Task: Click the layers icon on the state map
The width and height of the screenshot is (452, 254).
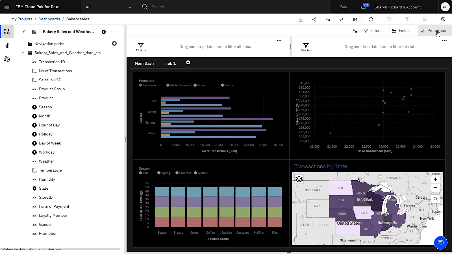Action: point(299,179)
